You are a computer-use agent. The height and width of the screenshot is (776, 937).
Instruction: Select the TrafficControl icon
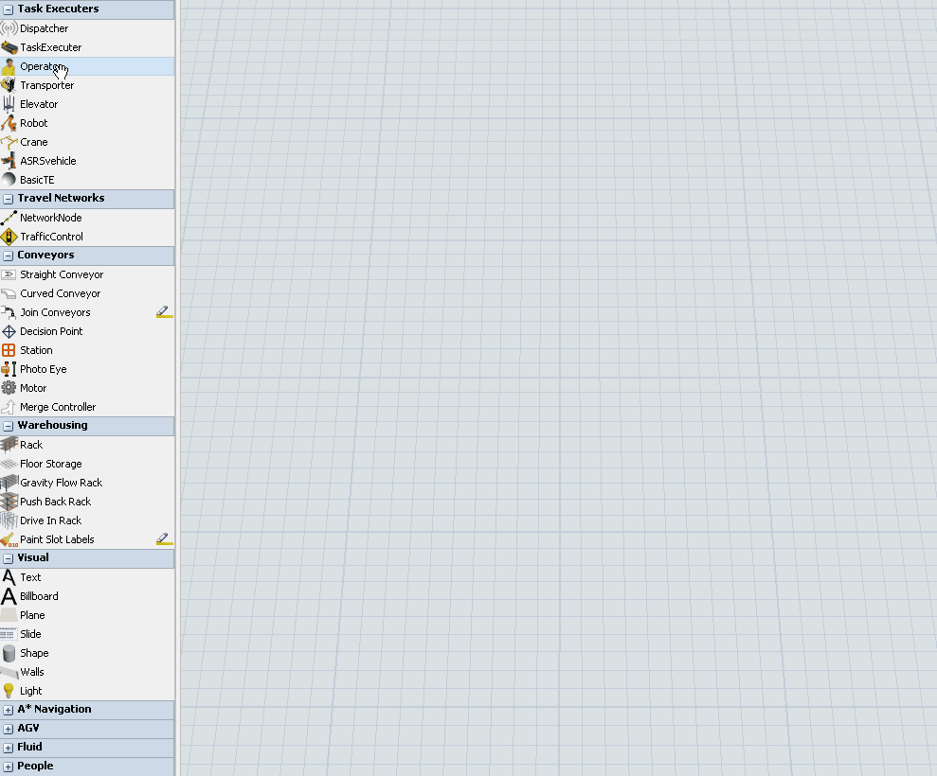click(9, 237)
